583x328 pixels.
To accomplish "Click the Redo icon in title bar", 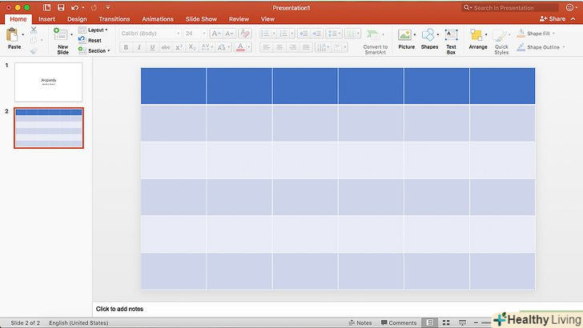I will tap(94, 7).
